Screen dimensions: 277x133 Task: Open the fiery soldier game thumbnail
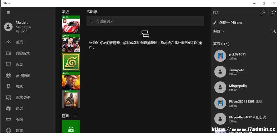click(71, 81)
